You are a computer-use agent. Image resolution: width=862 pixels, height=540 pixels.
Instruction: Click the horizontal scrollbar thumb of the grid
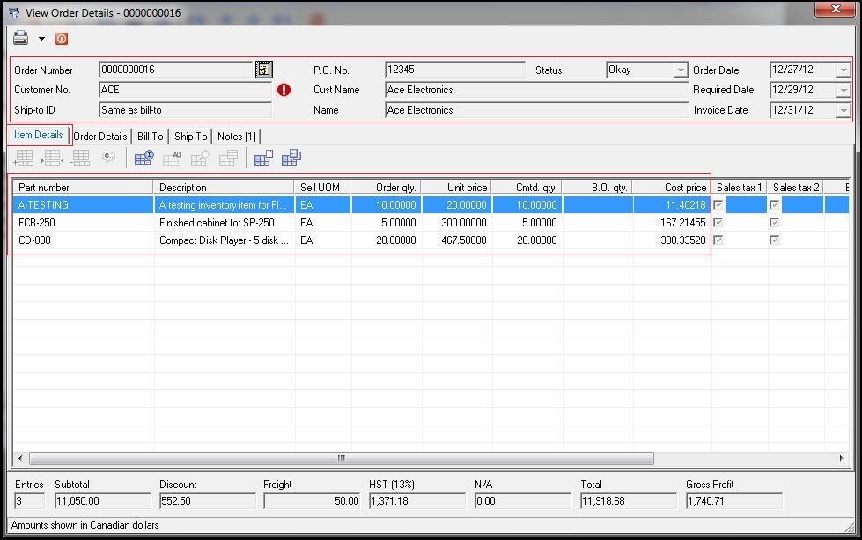click(342, 458)
